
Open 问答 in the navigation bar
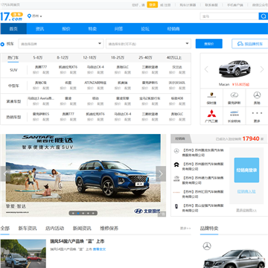point(118,29)
